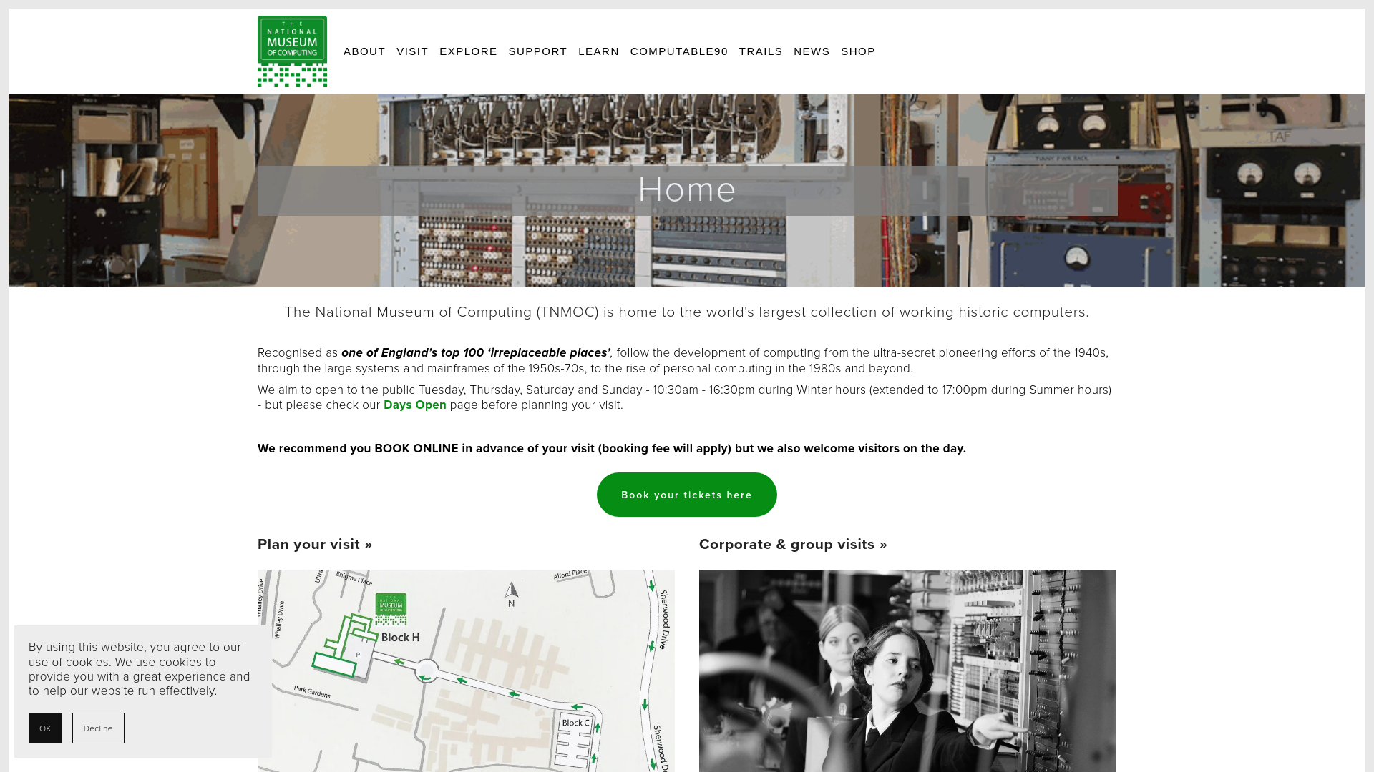Click the 'irreplaceable places' bold text
Image resolution: width=1374 pixels, height=772 pixels.
476,353
